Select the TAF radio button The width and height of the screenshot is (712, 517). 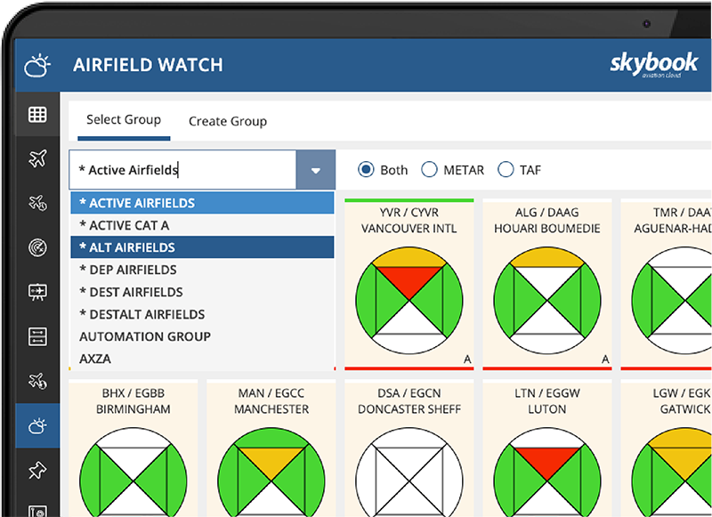pos(506,170)
